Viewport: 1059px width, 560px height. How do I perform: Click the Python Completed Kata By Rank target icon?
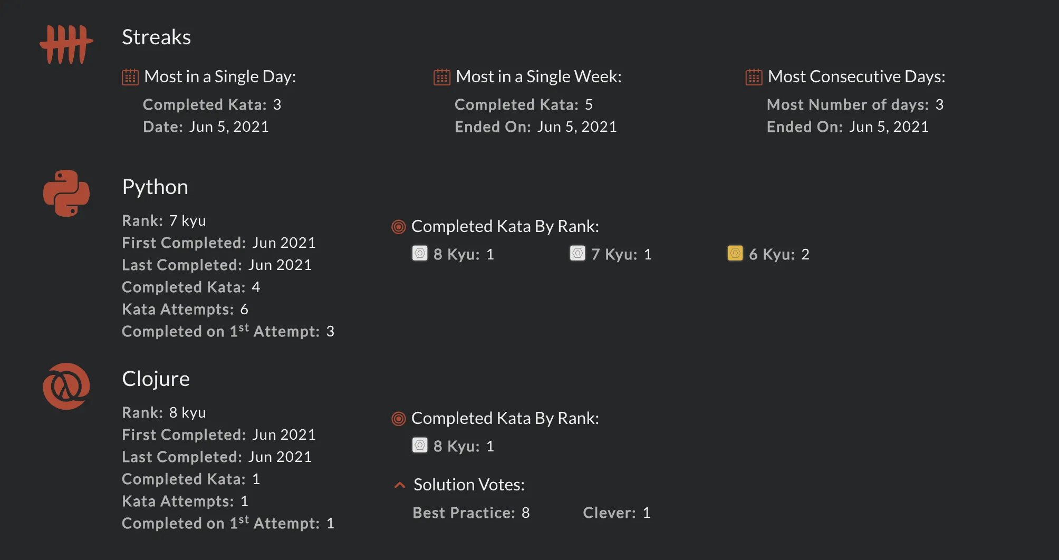pos(399,227)
